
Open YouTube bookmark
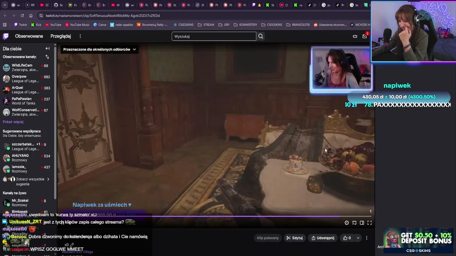coord(53,25)
